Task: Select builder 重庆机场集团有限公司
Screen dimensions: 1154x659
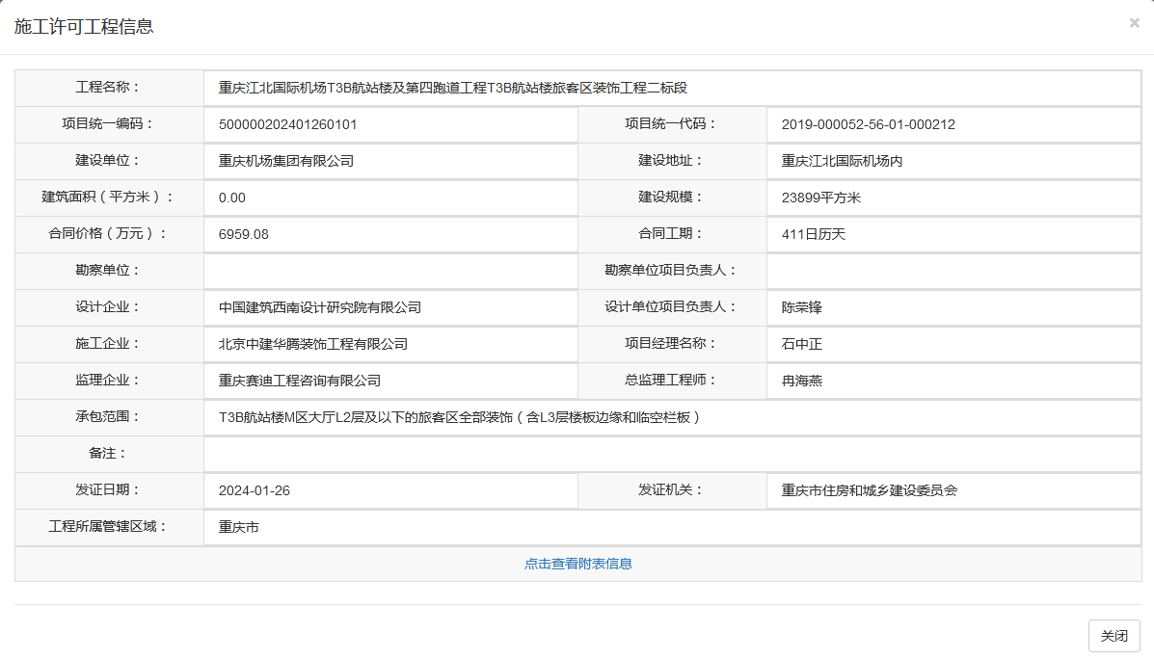Action: point(286,161)
